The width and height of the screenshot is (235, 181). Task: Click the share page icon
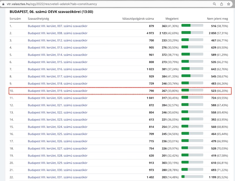pyautogui.click(x=221, y=4)
